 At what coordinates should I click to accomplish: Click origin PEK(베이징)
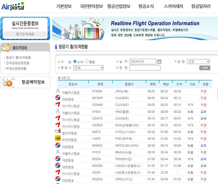pos(124,159)
